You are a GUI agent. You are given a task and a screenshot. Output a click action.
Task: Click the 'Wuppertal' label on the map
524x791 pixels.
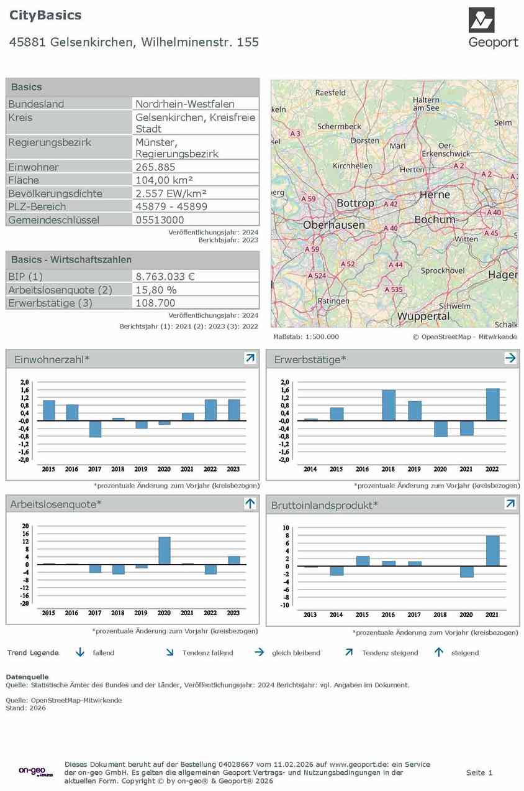pos(423,316)
